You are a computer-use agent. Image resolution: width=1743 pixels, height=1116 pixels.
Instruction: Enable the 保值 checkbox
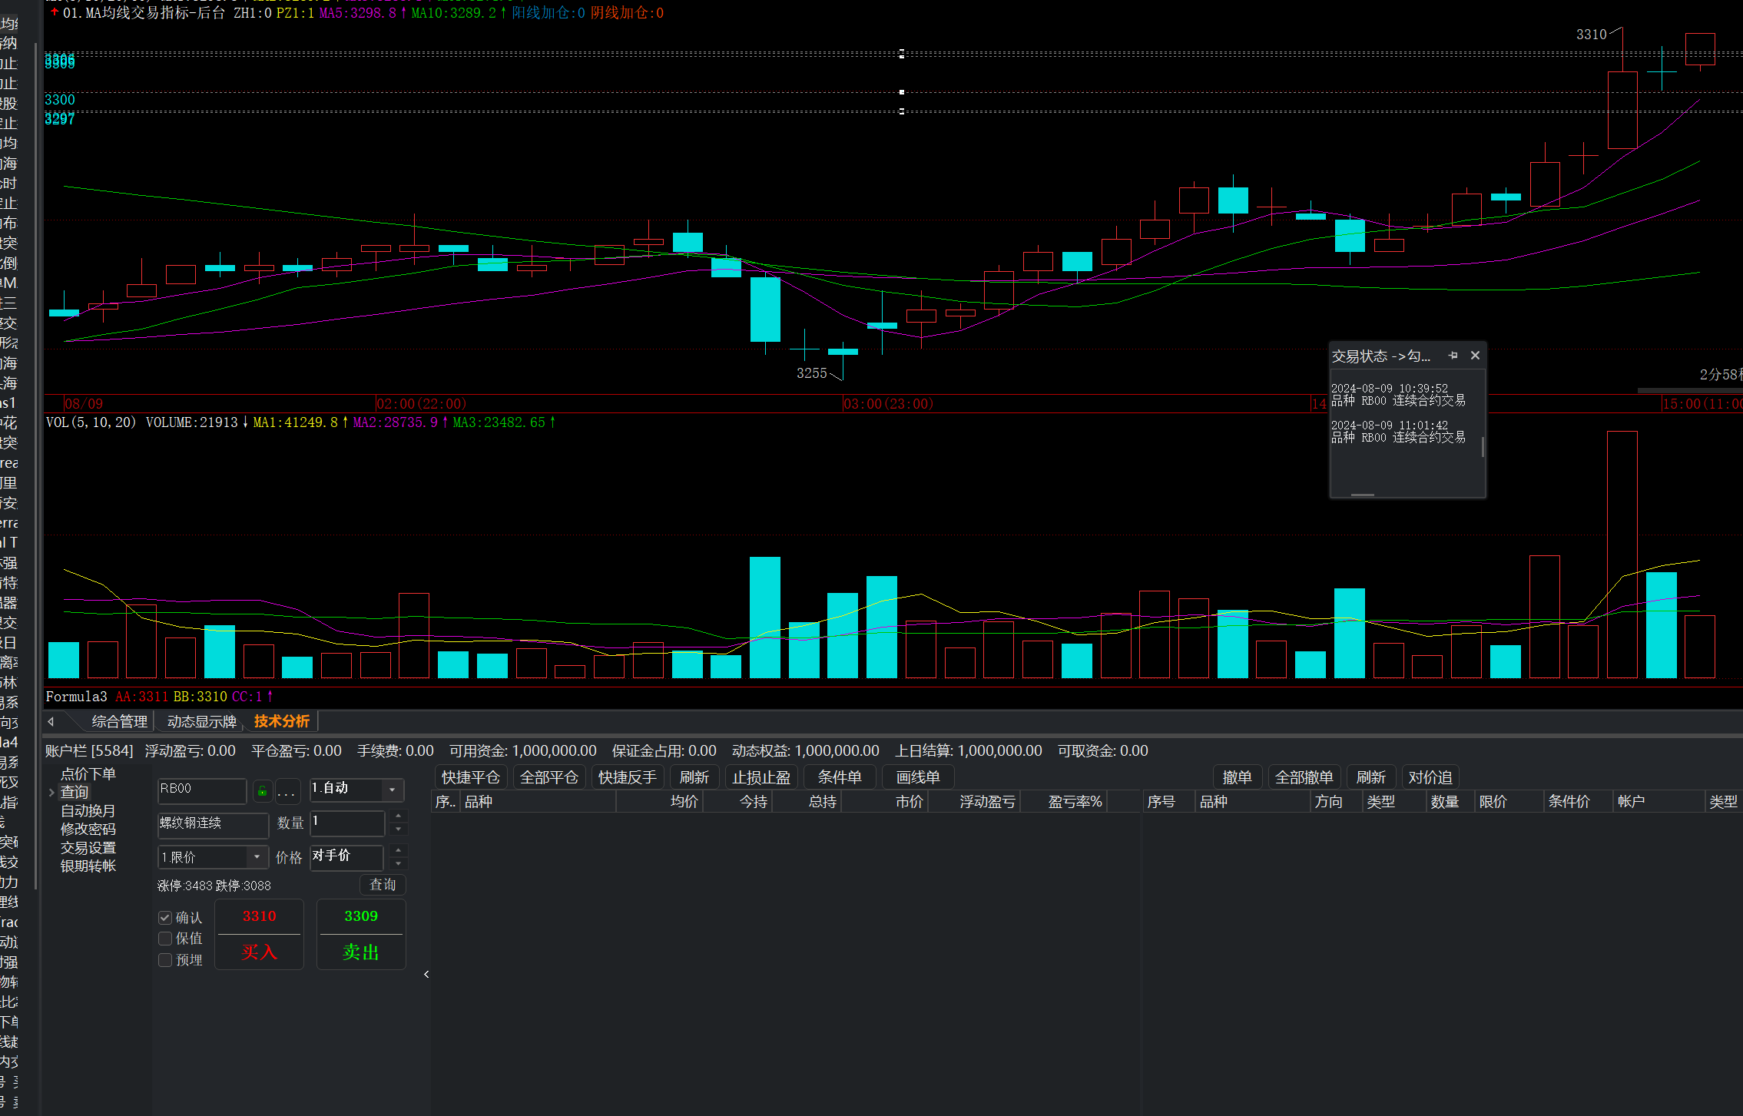(x=165, y=939)
